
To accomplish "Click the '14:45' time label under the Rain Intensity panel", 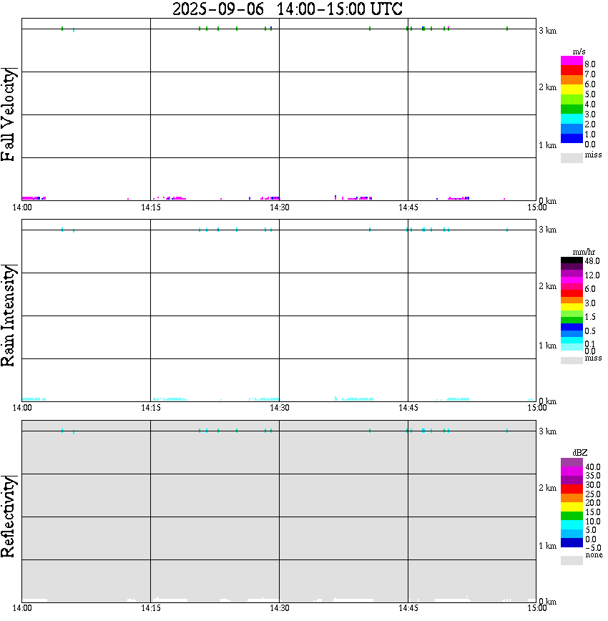I will tap(408, 408).
